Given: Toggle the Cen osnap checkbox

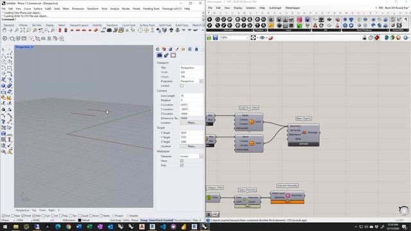Looking at the screenshot, I should click(x=44, y=216).
